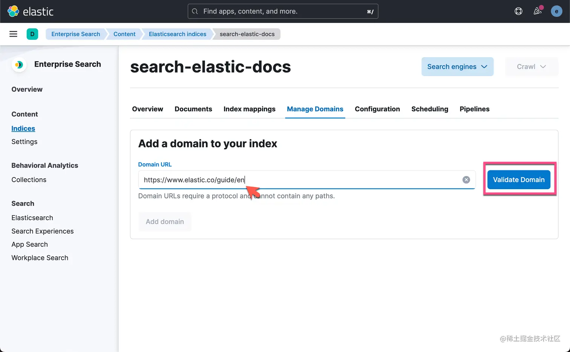The height and width of the screenshot is (352, 570).
Task: Go to Elasticsearch indices breadcrumb
Action: [178, 34]
